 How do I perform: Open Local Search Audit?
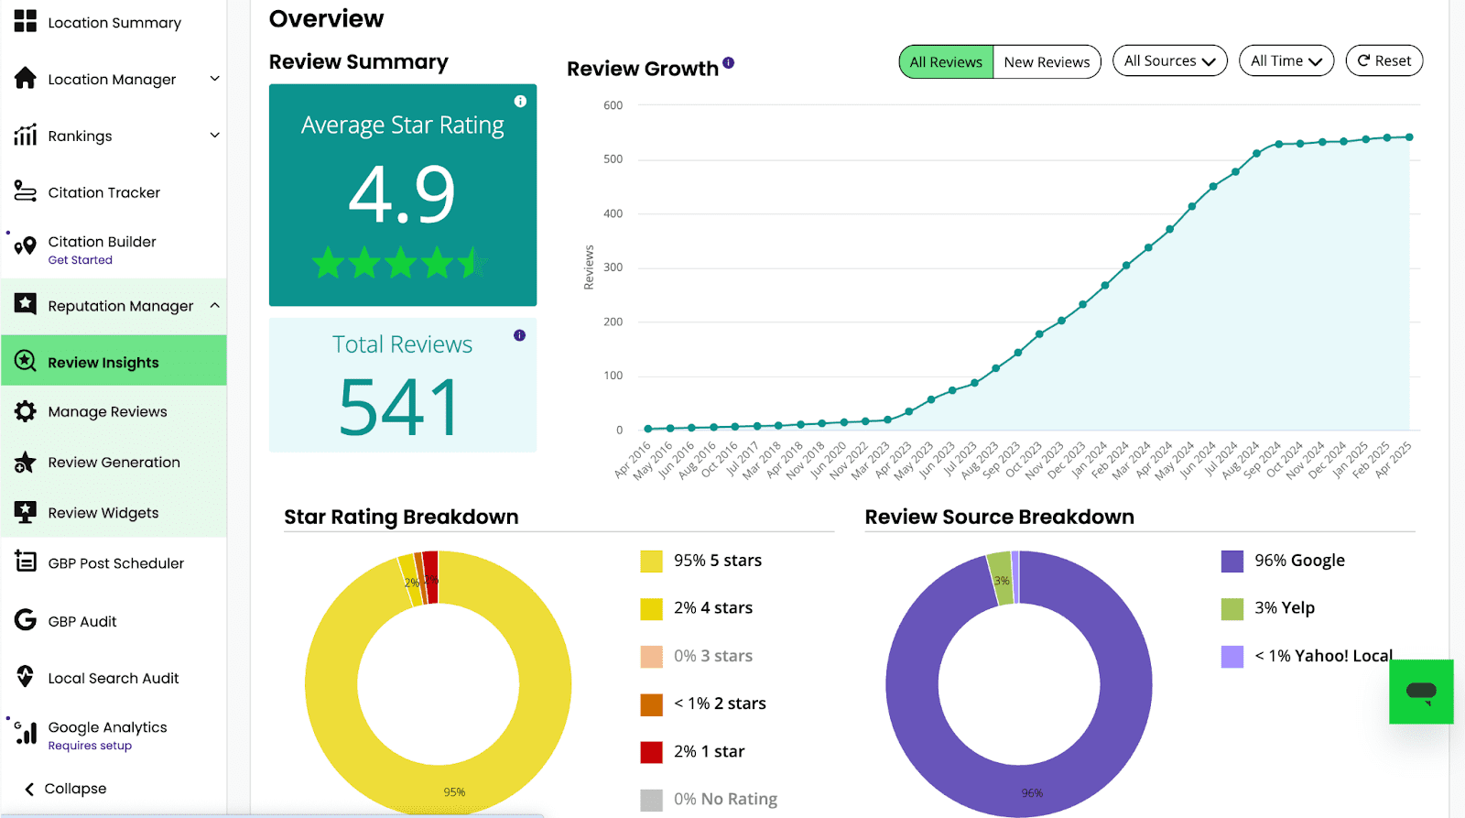(x=114, y=678)
